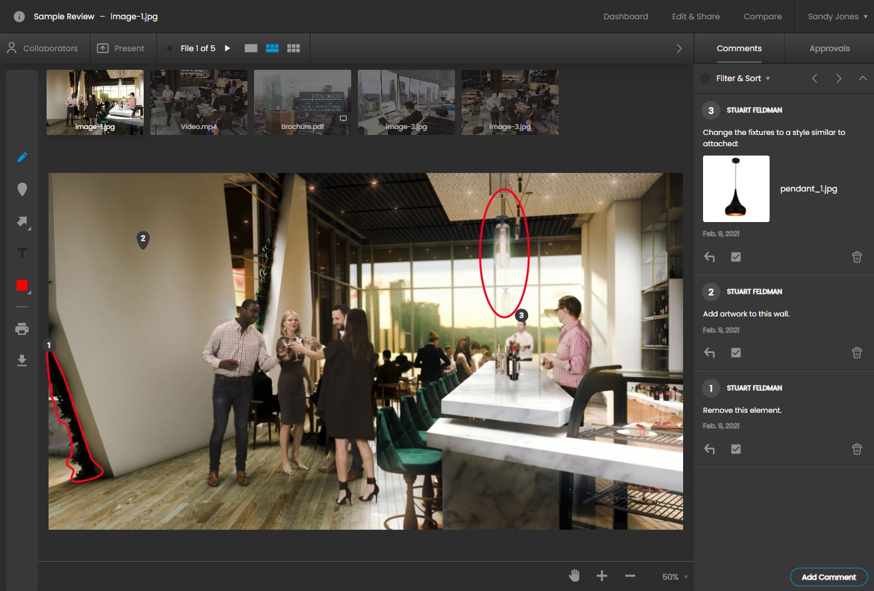Select the pencil drawing tool
This screenshot has width=874, height=591.
(x=22, y=158)
